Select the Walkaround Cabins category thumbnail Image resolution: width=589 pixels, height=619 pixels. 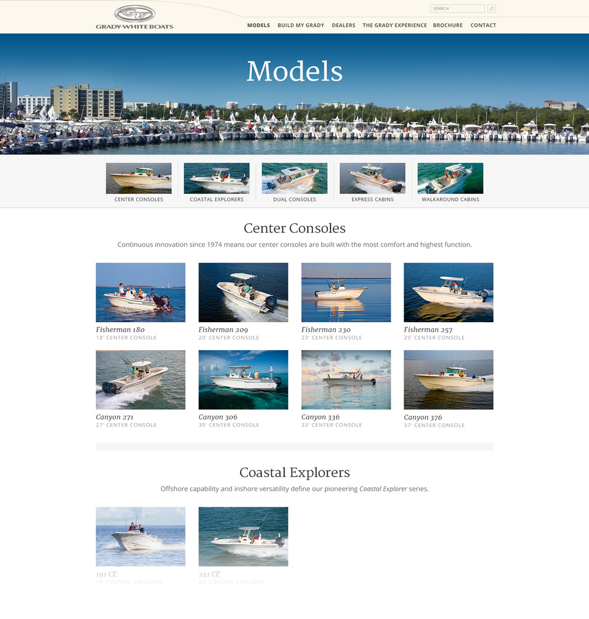coord(450,178)
